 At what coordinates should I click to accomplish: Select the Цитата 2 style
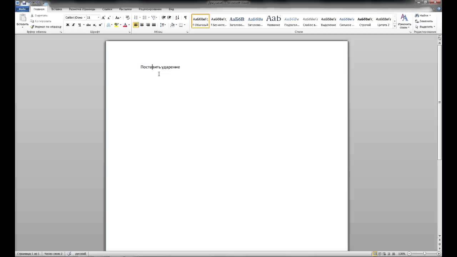point(383,21)
